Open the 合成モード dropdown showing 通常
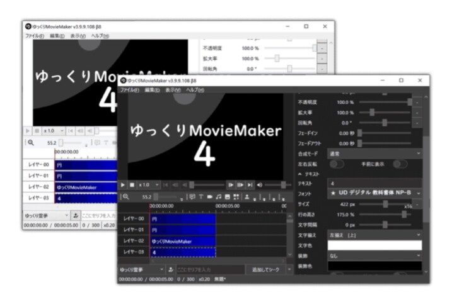The height and width of the screenshot is (302, 464). (374, 154)
